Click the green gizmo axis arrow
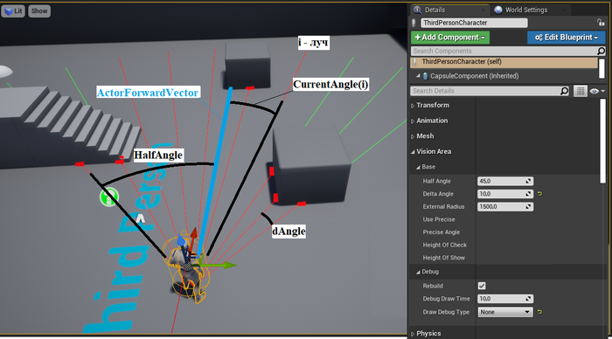 (221, 266)
